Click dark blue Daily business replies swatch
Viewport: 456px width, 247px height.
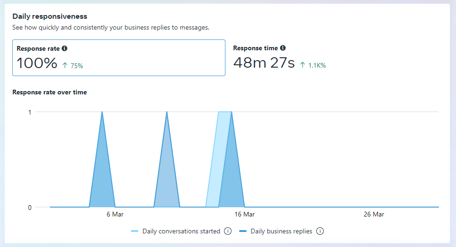[243, 231]
